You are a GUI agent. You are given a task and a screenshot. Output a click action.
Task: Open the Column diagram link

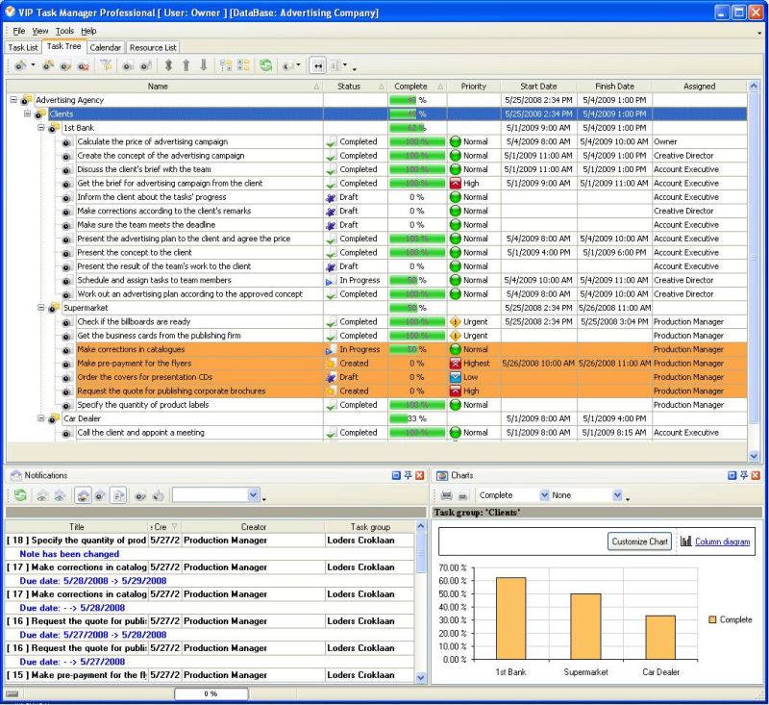point(722,541)
